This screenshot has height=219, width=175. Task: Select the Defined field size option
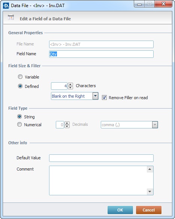click(20, 86)
